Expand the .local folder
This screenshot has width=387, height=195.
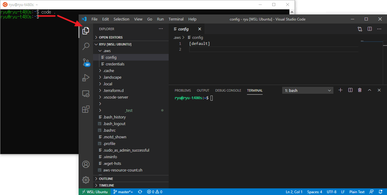pos(131,84)
